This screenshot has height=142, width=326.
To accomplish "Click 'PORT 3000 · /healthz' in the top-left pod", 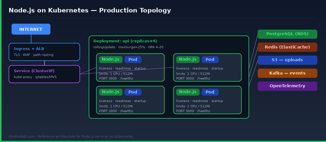I will click(x=116, y=78).
